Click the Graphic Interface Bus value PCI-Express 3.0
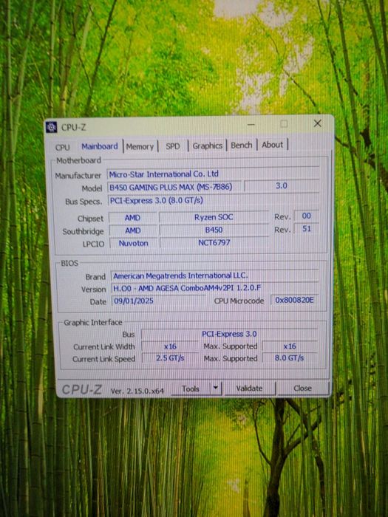The height and width of the screenshot is (517, 388). pos(229,334)
